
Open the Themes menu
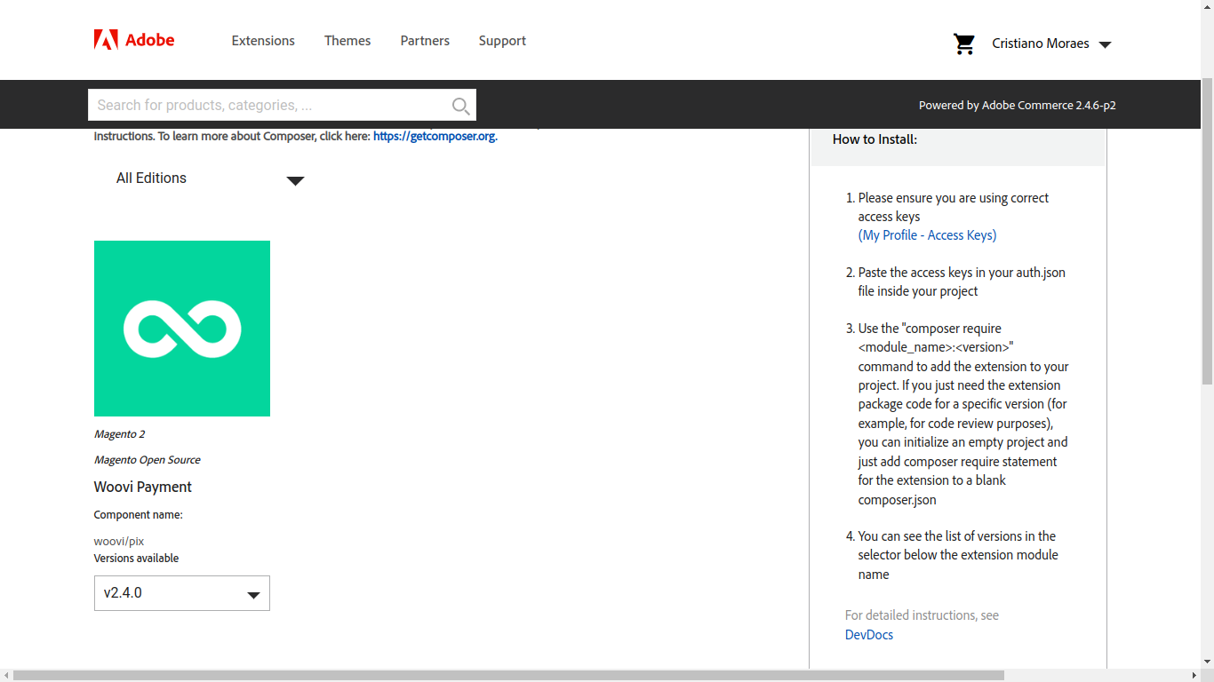(x=347, y=41)
